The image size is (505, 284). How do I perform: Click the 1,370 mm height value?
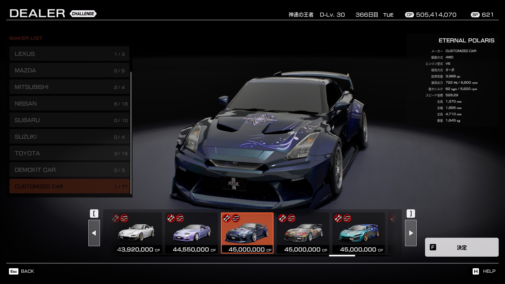[x=453, y=102]
